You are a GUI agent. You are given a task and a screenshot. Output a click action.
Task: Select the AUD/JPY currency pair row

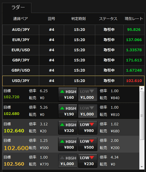click(x=73, y=30)
